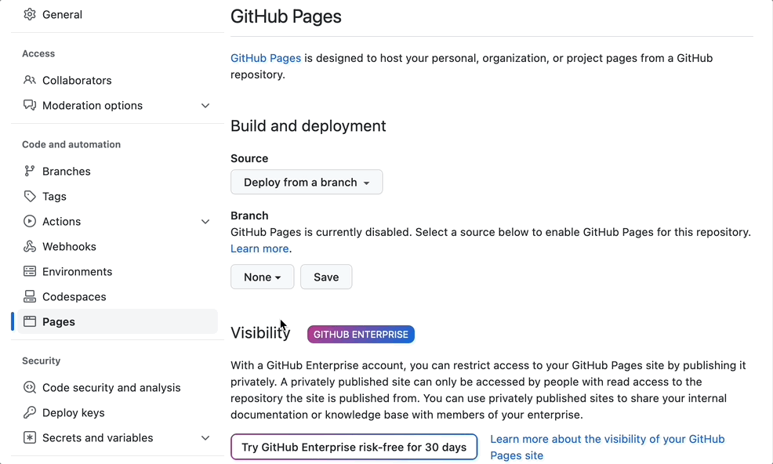This screenshot has width=773, height=464.
Task: Click Try GitHub Enterprise risk-free button
Action: 354,448
